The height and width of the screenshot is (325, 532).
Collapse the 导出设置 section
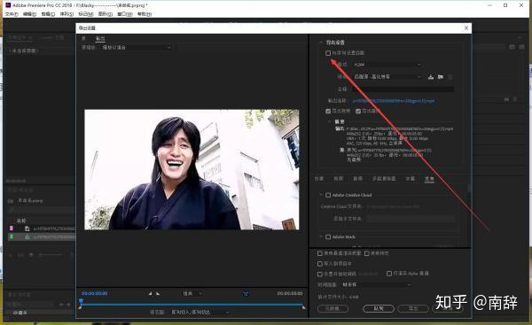(x=321, y=43)
